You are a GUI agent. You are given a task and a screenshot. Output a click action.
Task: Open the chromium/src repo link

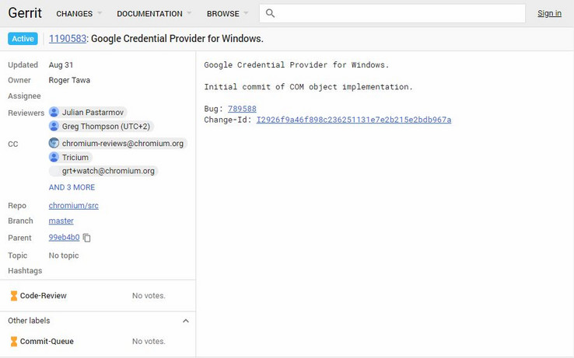[x=73, y=206]
